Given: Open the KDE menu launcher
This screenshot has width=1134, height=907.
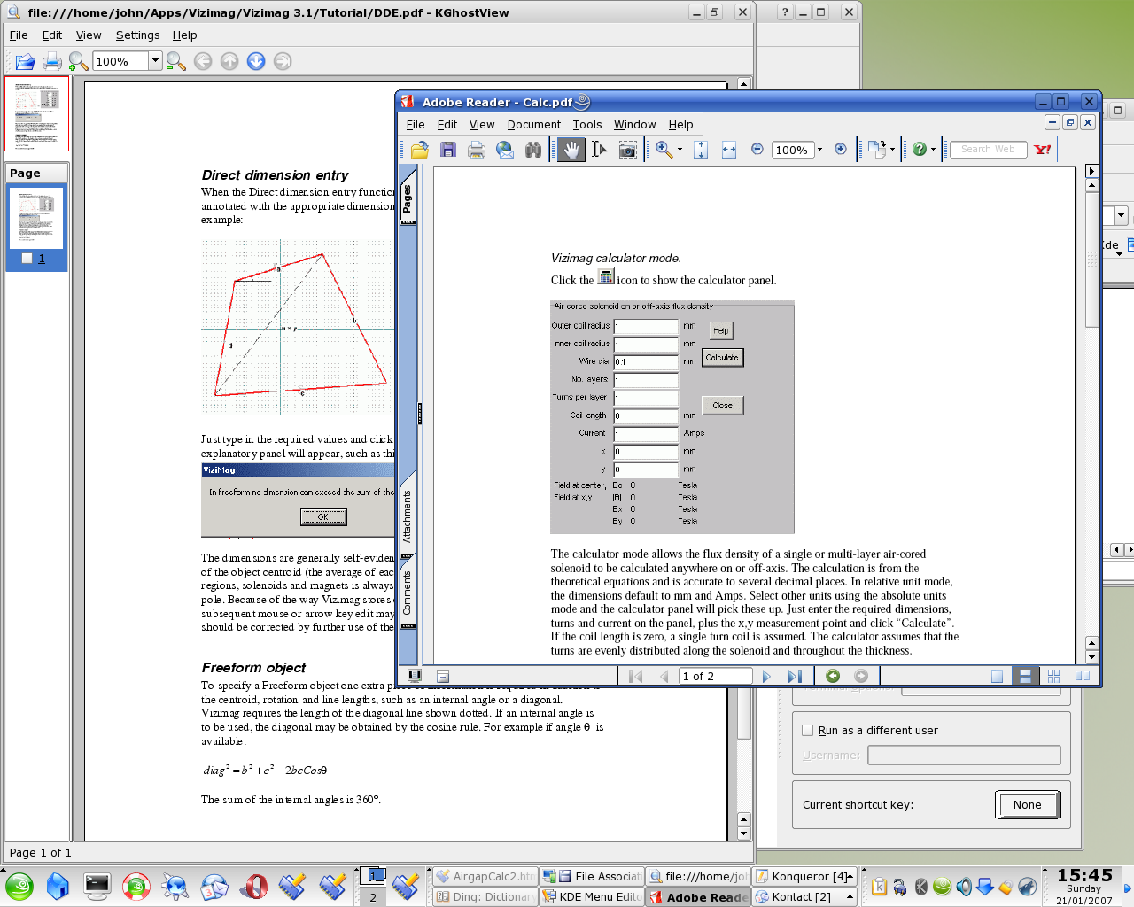Looking at the screenshot, I should click(19, 887).
